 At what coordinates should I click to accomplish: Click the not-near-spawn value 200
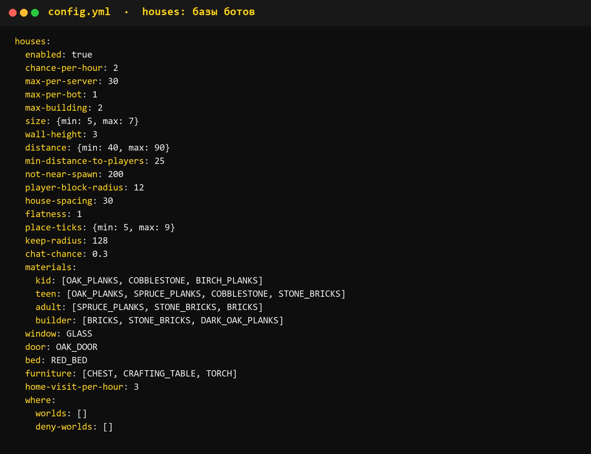pos(116,174)
